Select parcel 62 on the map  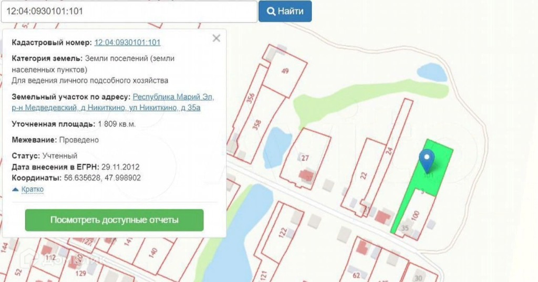tap(357, 275)
